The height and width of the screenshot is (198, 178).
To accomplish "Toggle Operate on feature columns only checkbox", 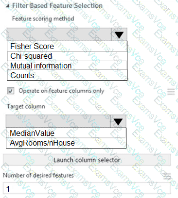I will click(11, 91).
